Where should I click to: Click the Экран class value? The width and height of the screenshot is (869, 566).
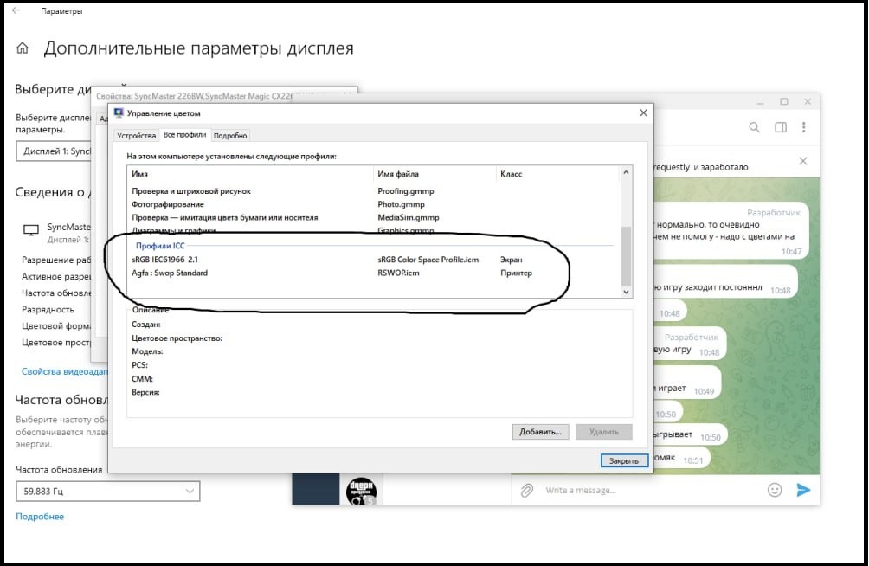pyautogui.click(x=511, y=260)
